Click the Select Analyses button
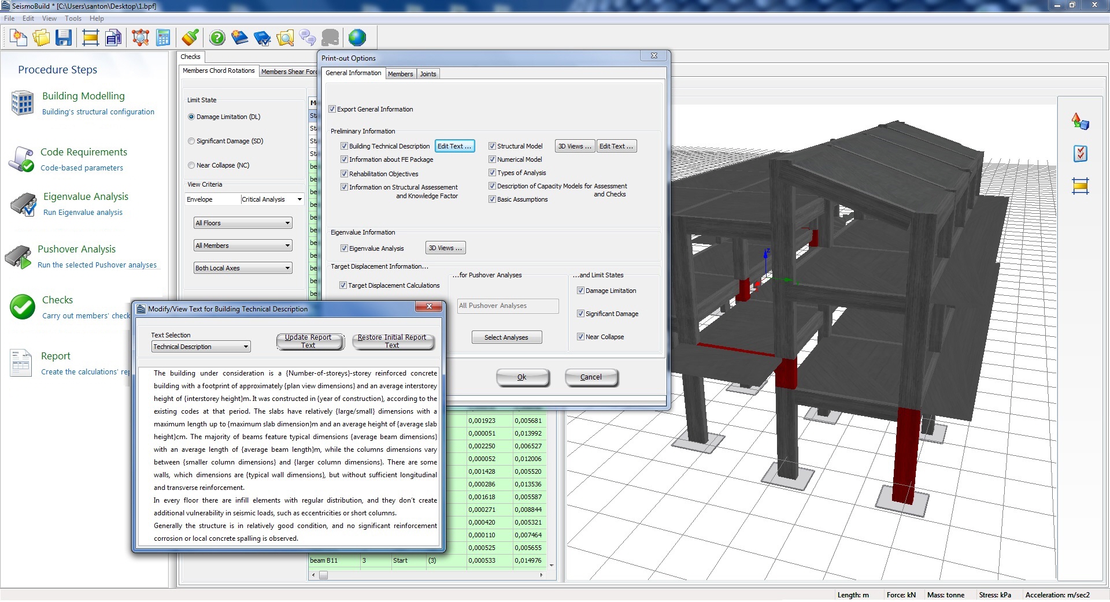The image size is (1110, 602). click(506, 337)
